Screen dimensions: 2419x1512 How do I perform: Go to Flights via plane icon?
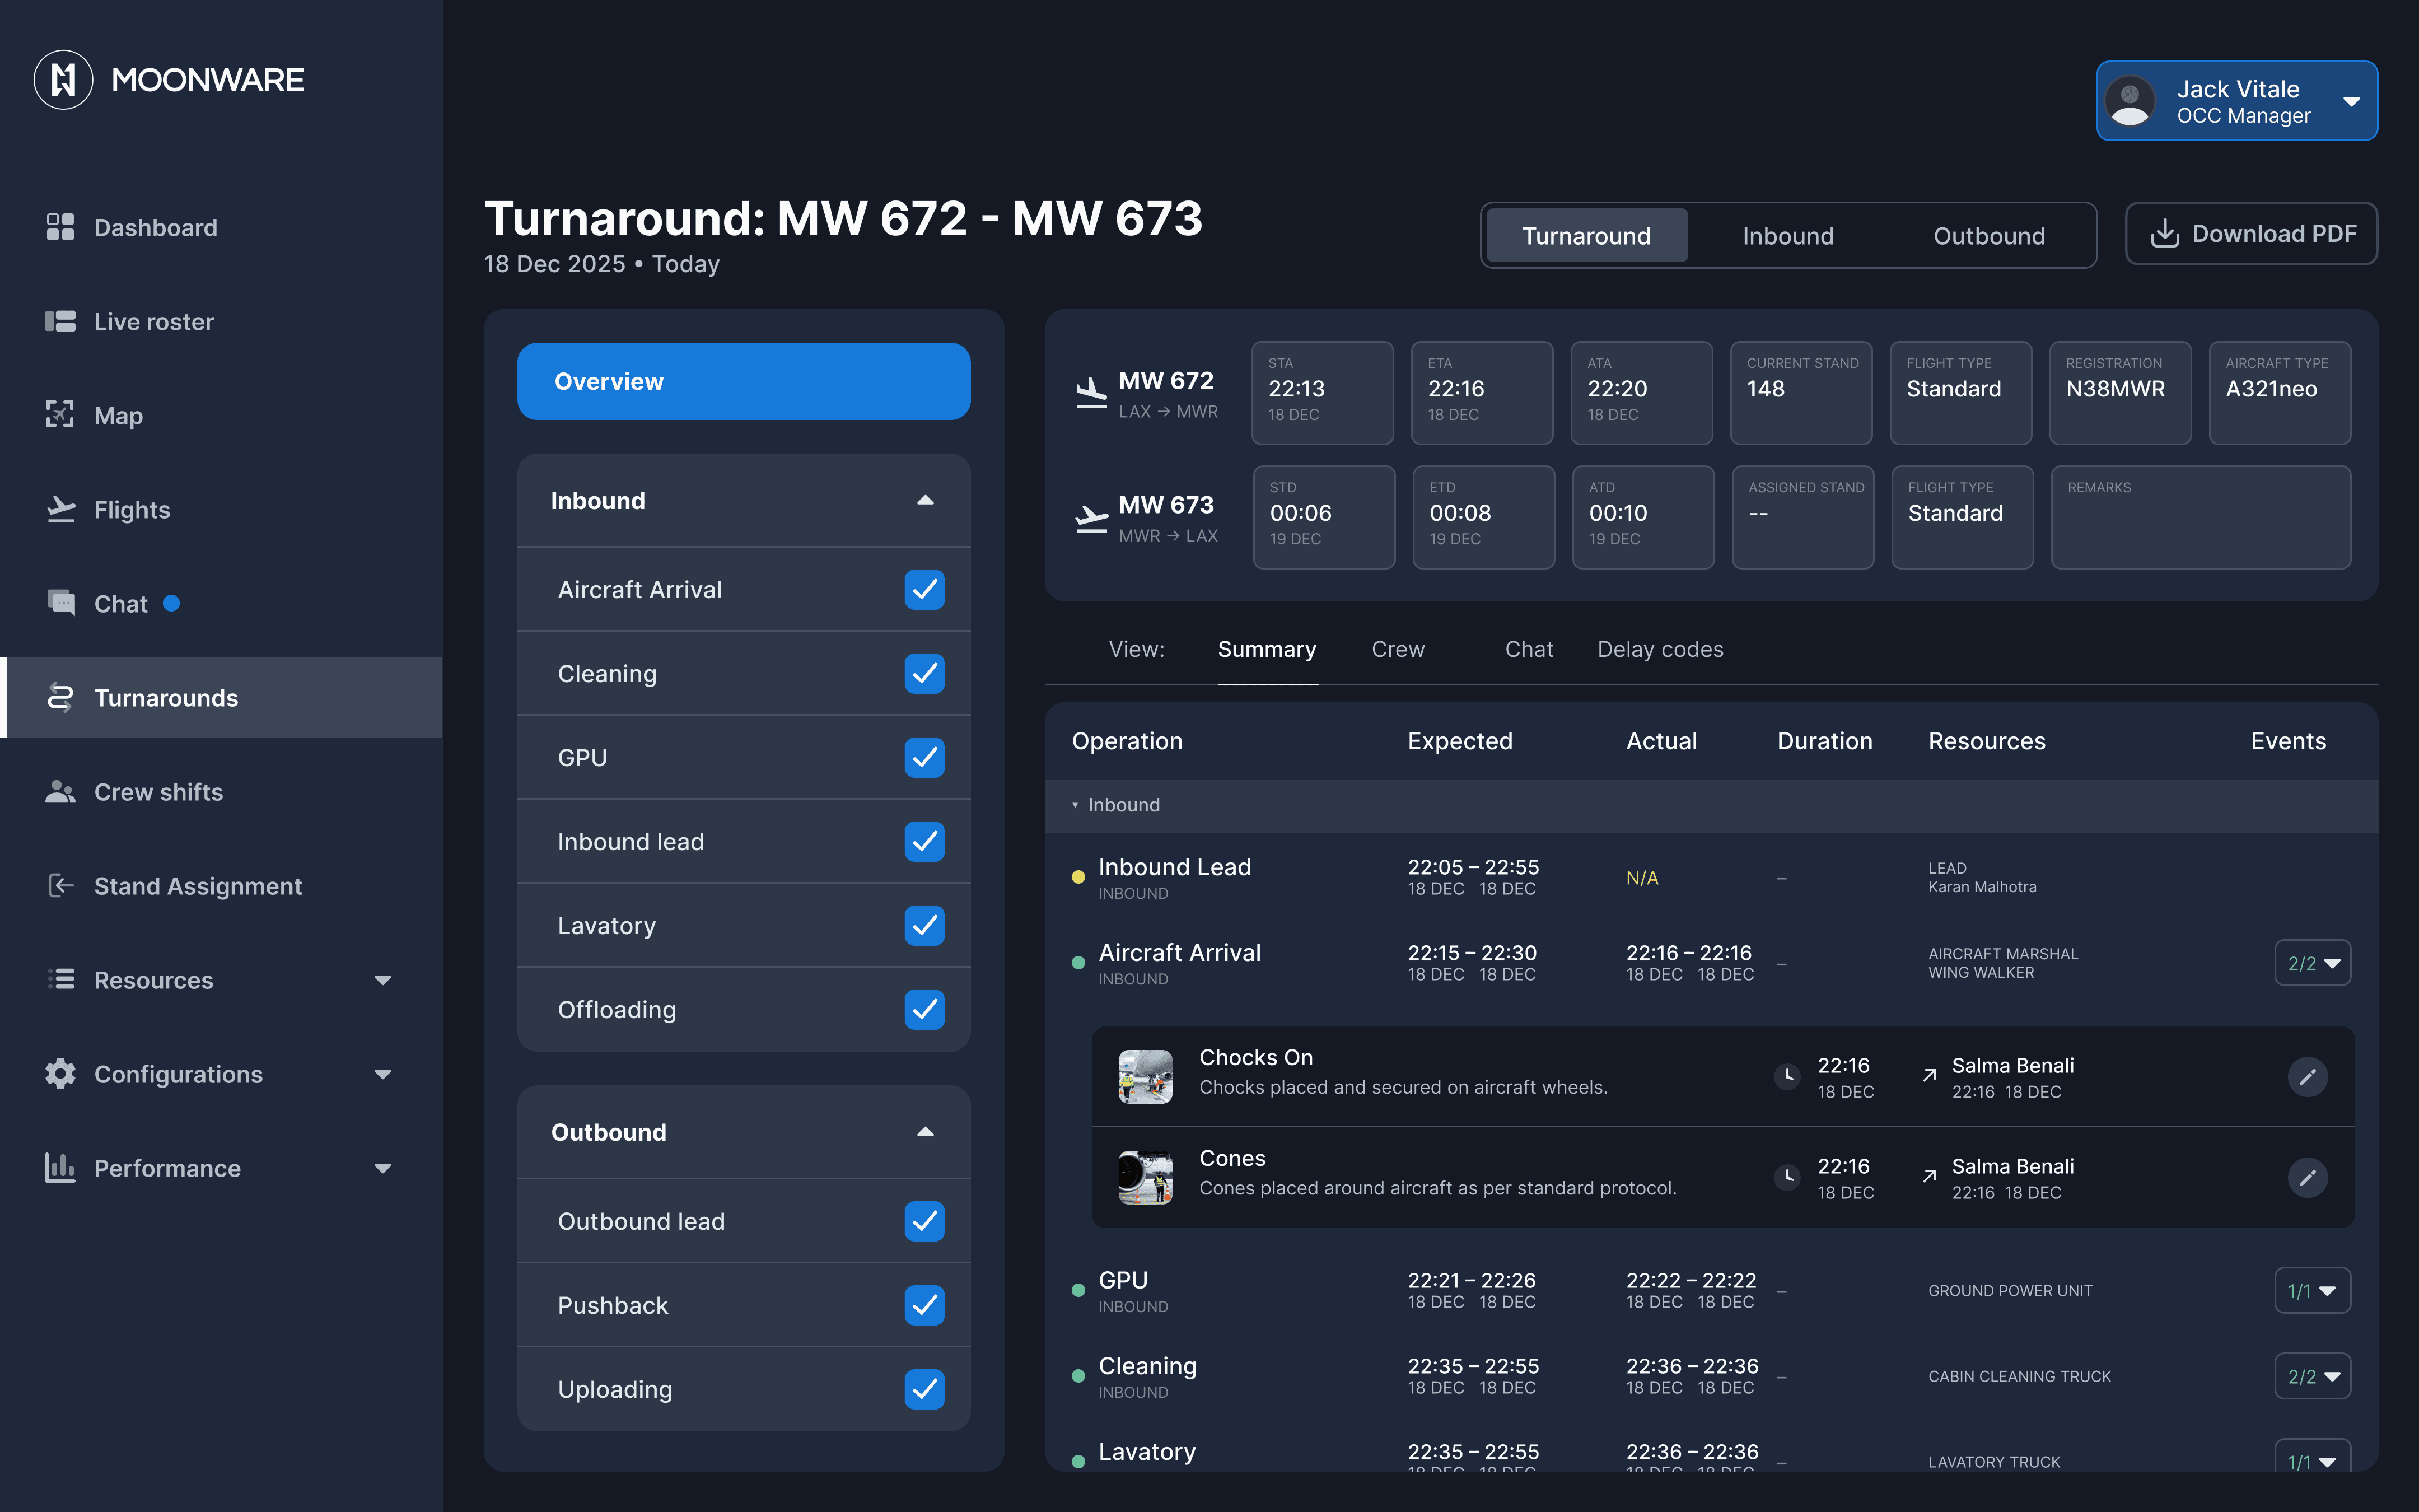[60, 510]
